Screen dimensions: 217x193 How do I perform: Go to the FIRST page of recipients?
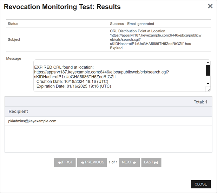(65, 162)
